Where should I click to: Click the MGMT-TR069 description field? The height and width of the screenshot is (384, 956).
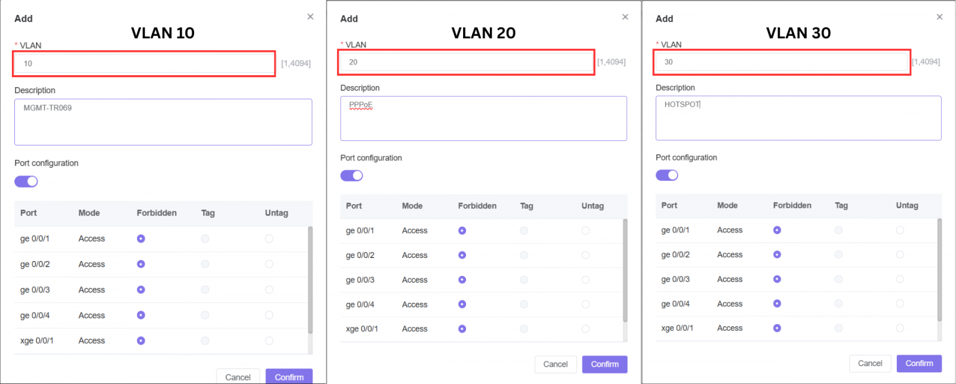click(163, 122)
